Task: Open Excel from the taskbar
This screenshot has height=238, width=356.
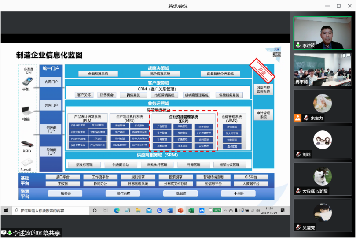Action: pyautogui.click(x=191, y=211)
